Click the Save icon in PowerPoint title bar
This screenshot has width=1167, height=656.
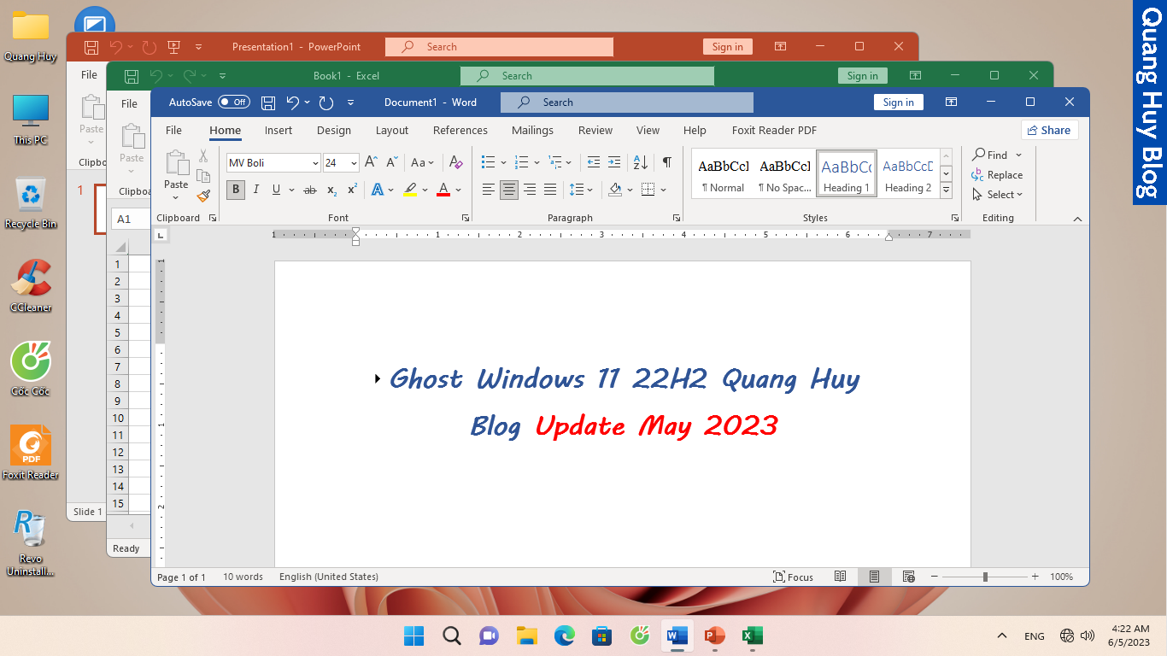click(91, 47)
